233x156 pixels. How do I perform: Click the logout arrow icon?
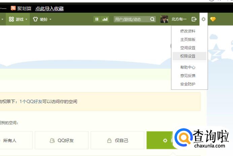pyautogui.click(x=194, y=19)
